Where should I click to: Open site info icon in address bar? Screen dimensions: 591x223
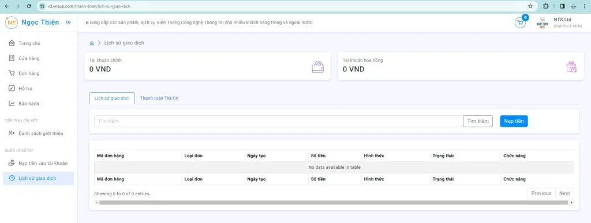42,6
